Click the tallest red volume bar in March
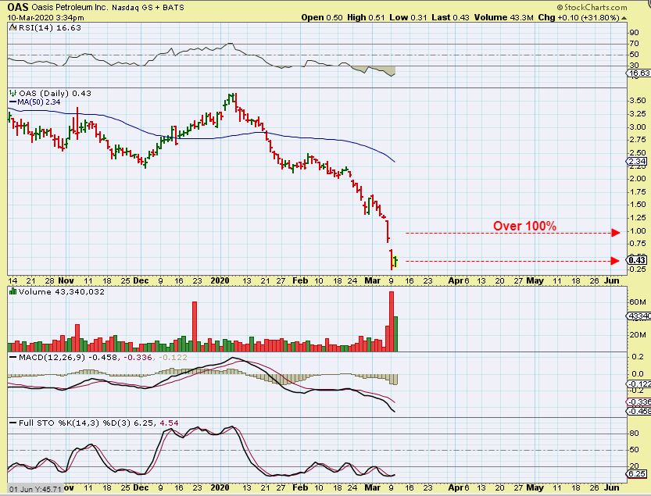Screen dimensions: 651x496 coord(391,322)
